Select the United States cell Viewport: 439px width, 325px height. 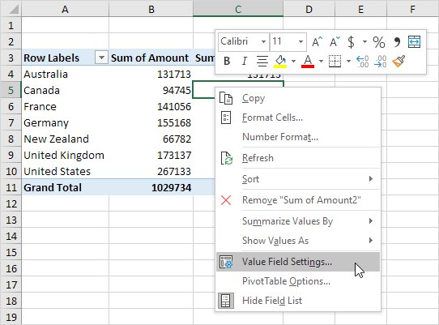pos(66,171)
